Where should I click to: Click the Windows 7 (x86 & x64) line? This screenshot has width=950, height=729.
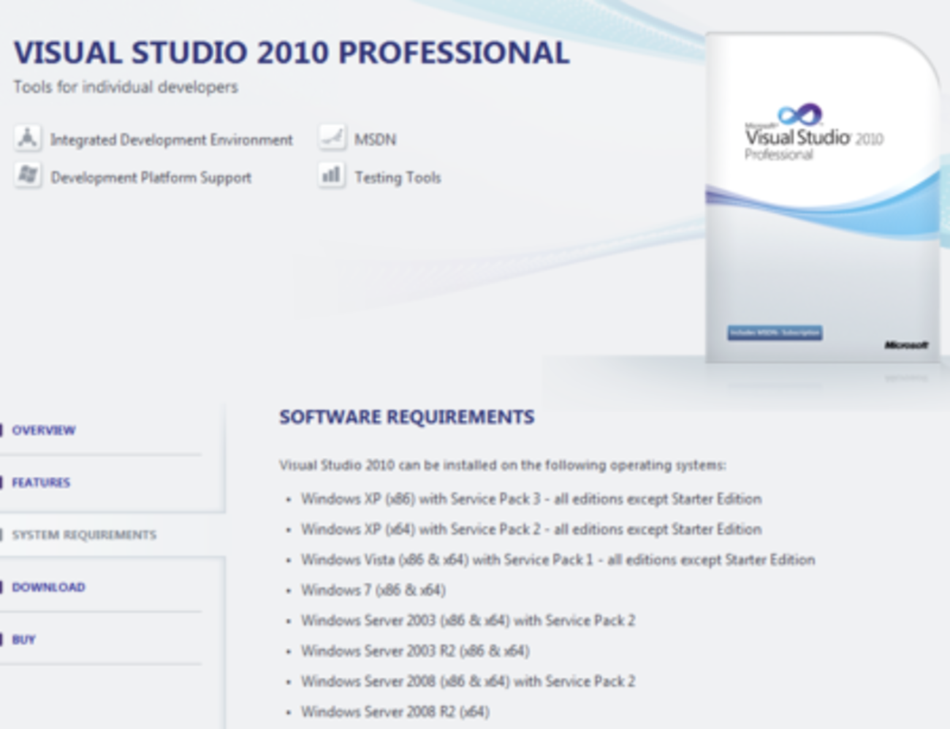pos(373,590)
